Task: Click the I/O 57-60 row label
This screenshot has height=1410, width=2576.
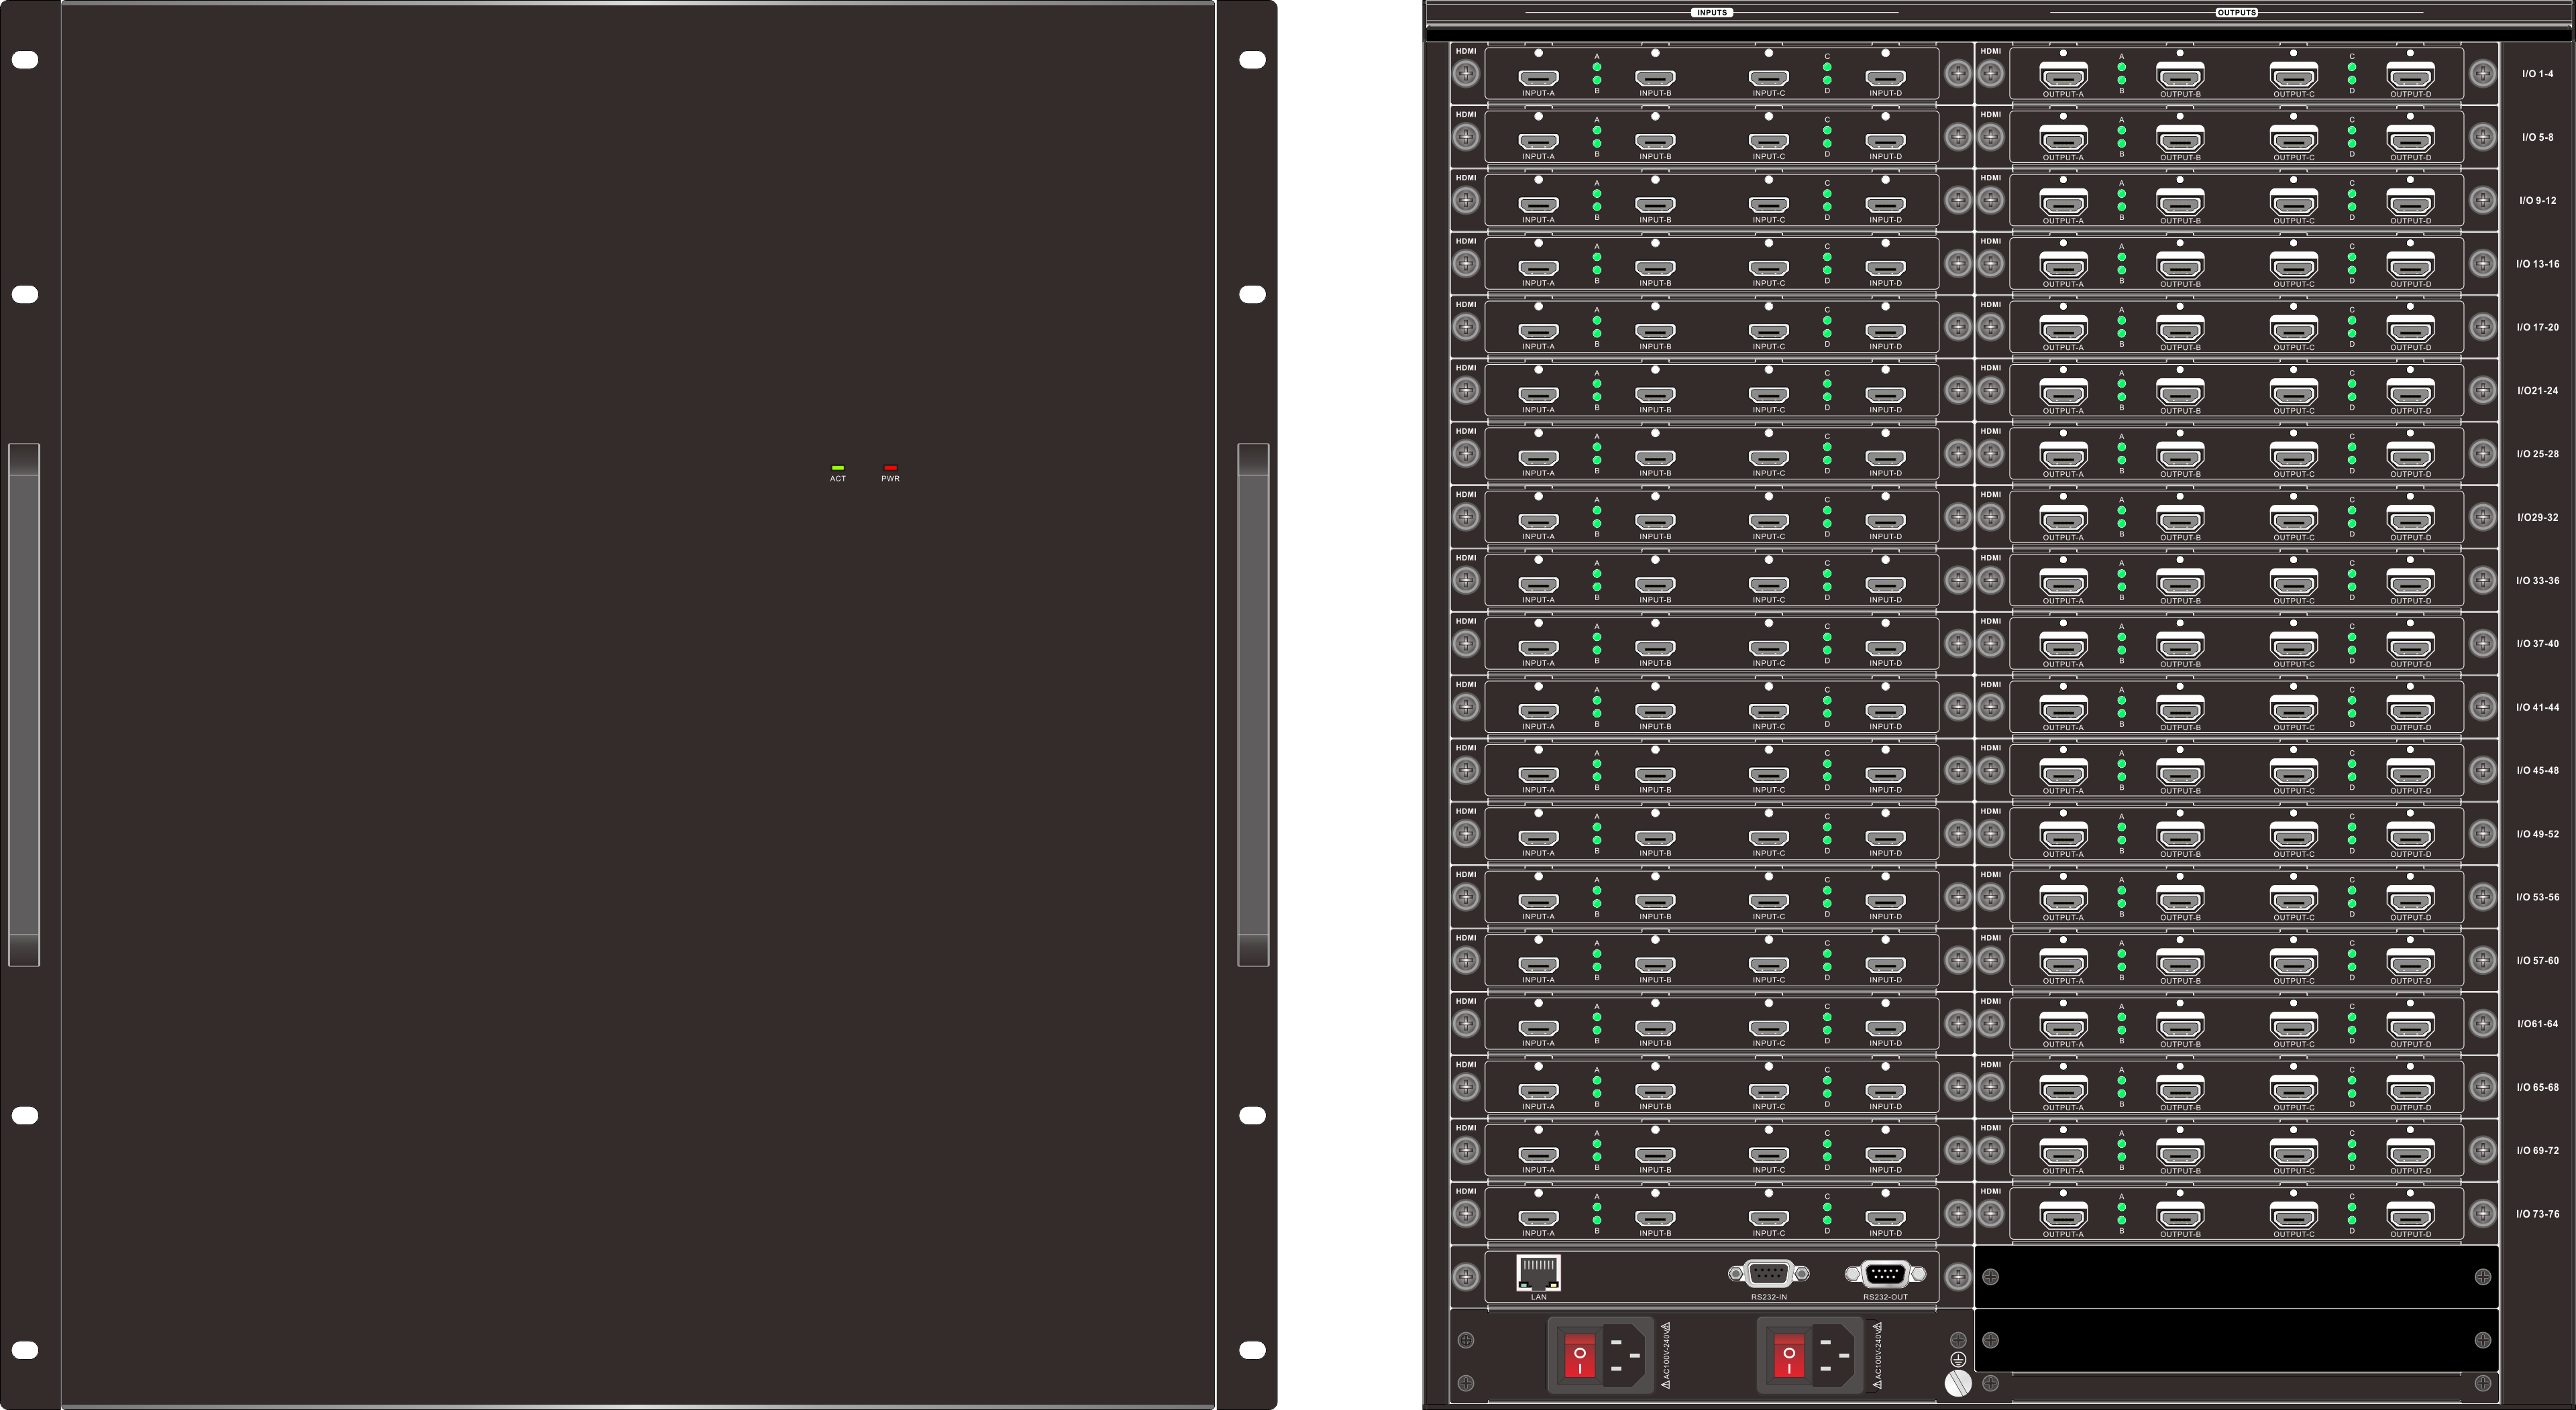Action: click(2537, 960)
